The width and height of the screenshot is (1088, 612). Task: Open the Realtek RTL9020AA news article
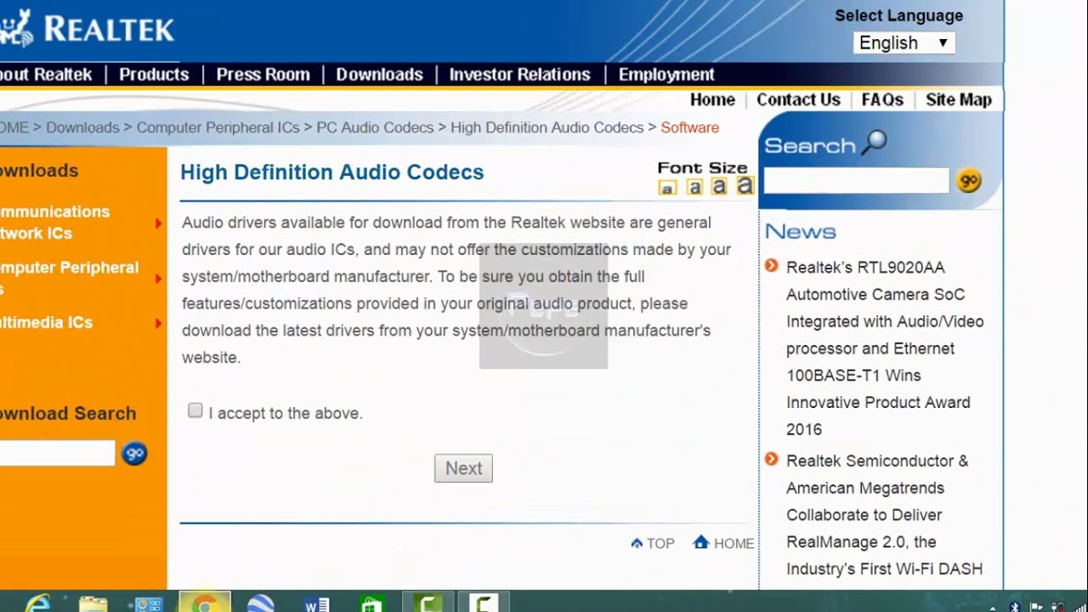click(x=885, y=348)
